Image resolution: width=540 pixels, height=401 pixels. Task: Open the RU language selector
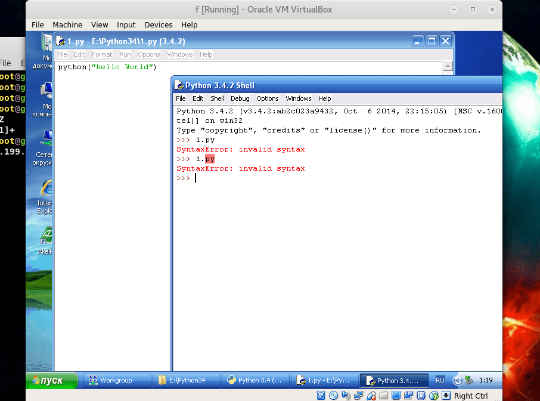pos(440,380)
